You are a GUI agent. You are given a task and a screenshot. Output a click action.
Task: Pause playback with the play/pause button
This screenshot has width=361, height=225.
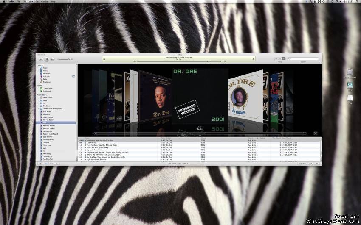(x=47, y=59)
